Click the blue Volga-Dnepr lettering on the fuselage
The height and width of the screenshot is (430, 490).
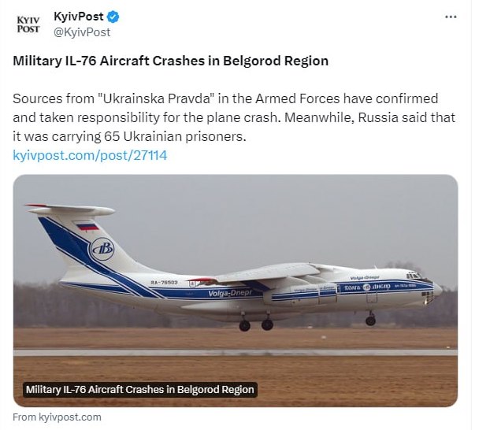pos(225,294)
